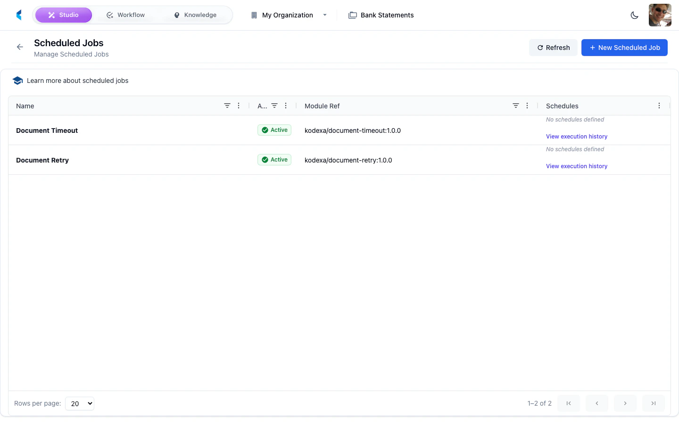Open the filter icon on the Active column
Screen dimensions: 679x424
click(274, 106)
